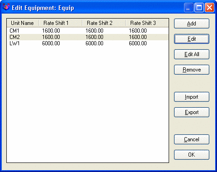Open Edit for the selected unit
This screenshot has height=172, width=217.
(x=192, y=39)
